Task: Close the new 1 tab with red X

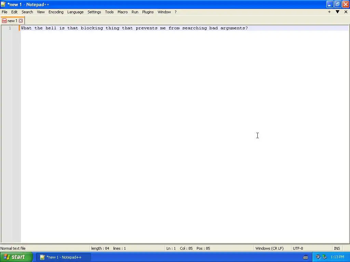Action: (x=21, y=21)
